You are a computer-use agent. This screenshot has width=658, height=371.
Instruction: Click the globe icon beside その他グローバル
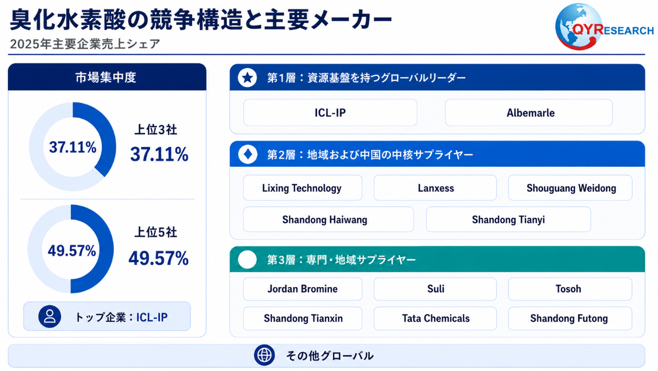click(264, 355)
